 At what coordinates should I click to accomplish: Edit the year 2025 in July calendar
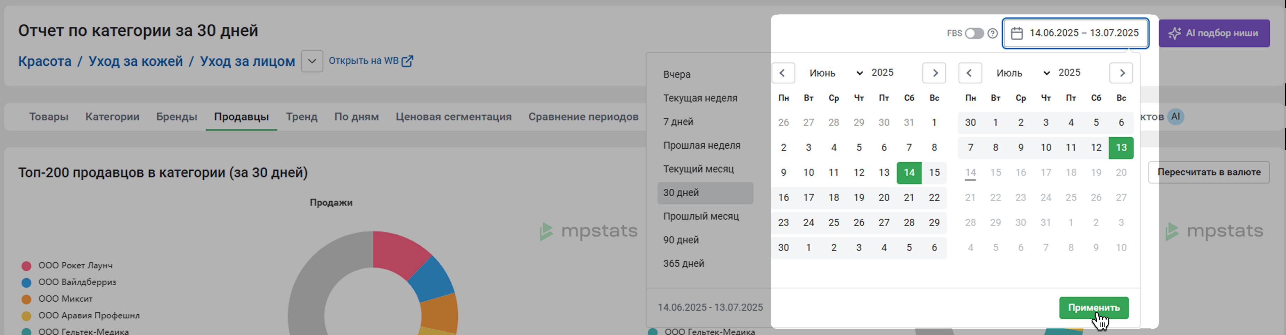pos(1069,73)
